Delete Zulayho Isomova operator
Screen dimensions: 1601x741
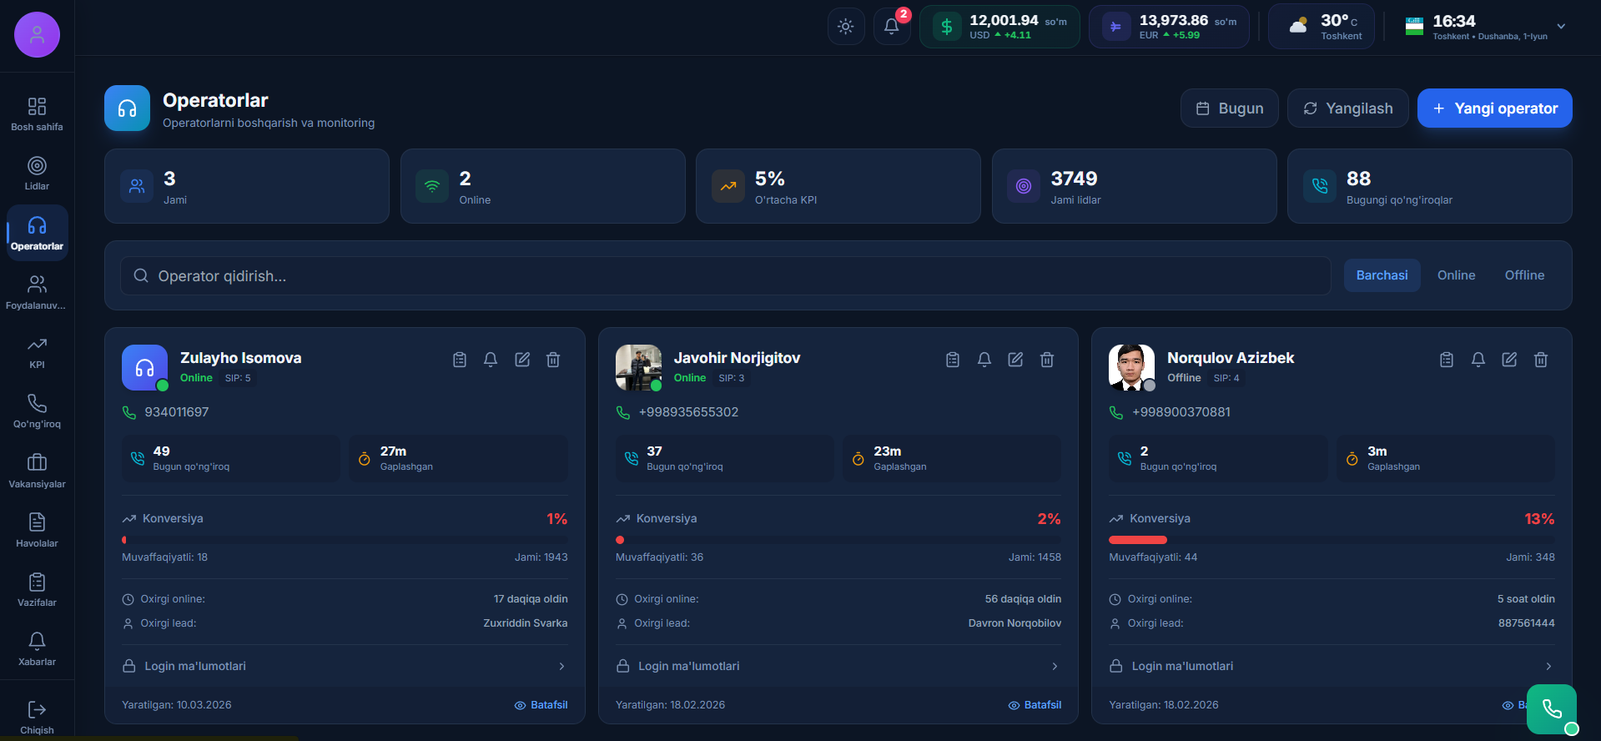tap(553, 360)
